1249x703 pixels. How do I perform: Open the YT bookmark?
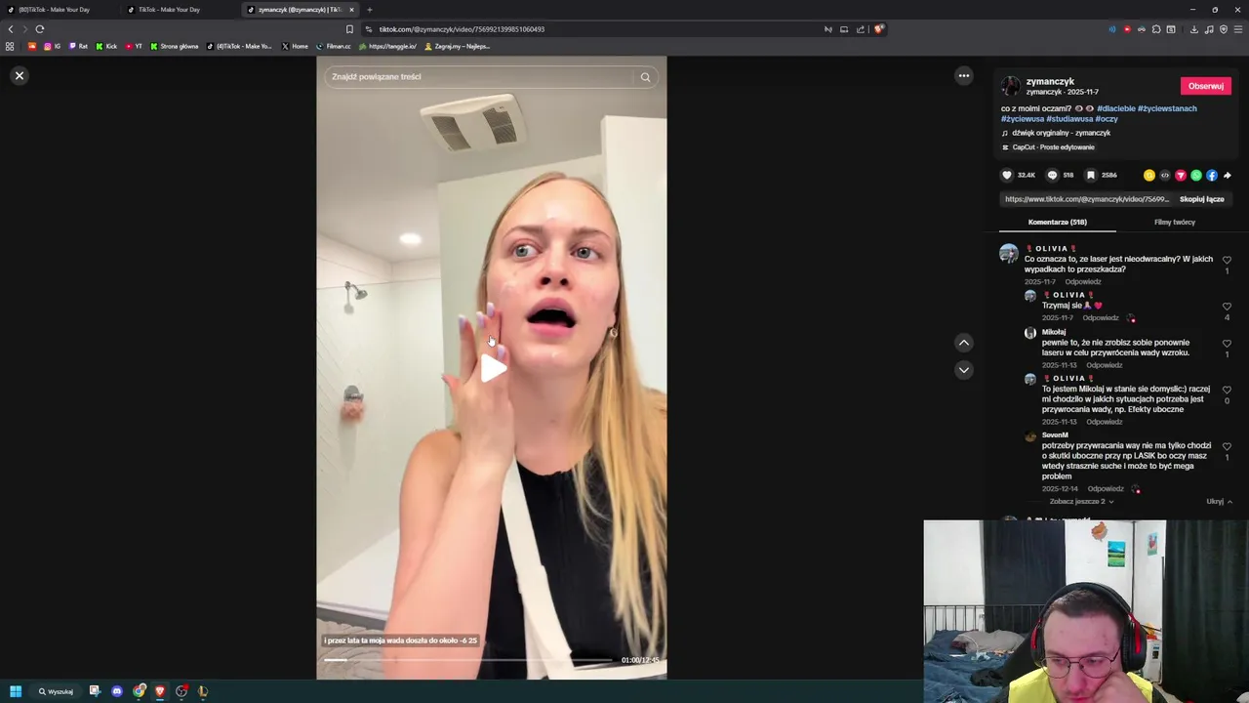point(134,46)
